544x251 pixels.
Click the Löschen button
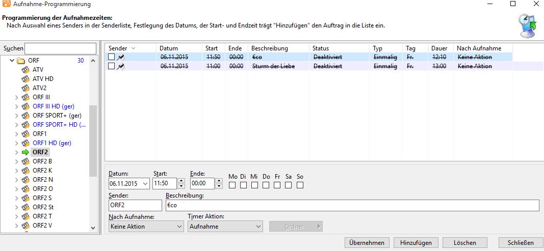coord(465,243)
